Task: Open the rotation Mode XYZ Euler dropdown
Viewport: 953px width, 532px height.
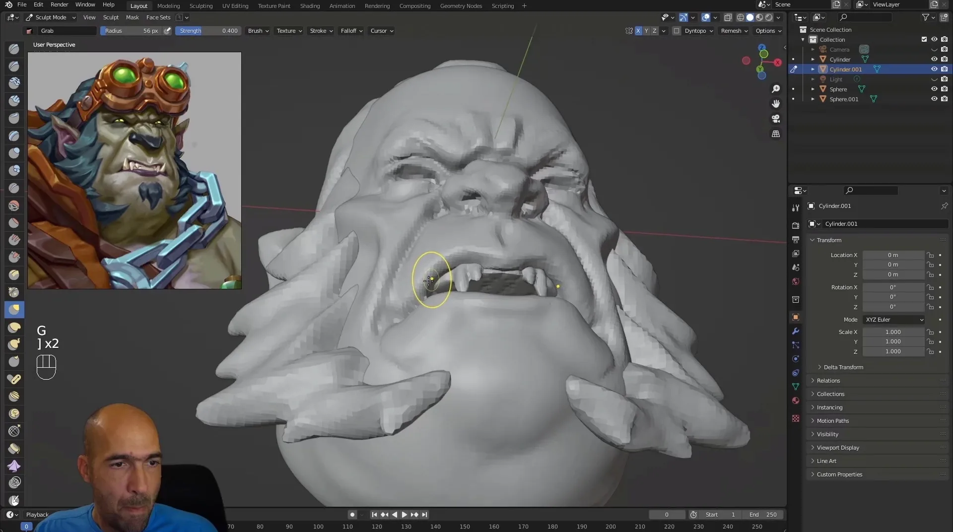Action: pos(894,320)
